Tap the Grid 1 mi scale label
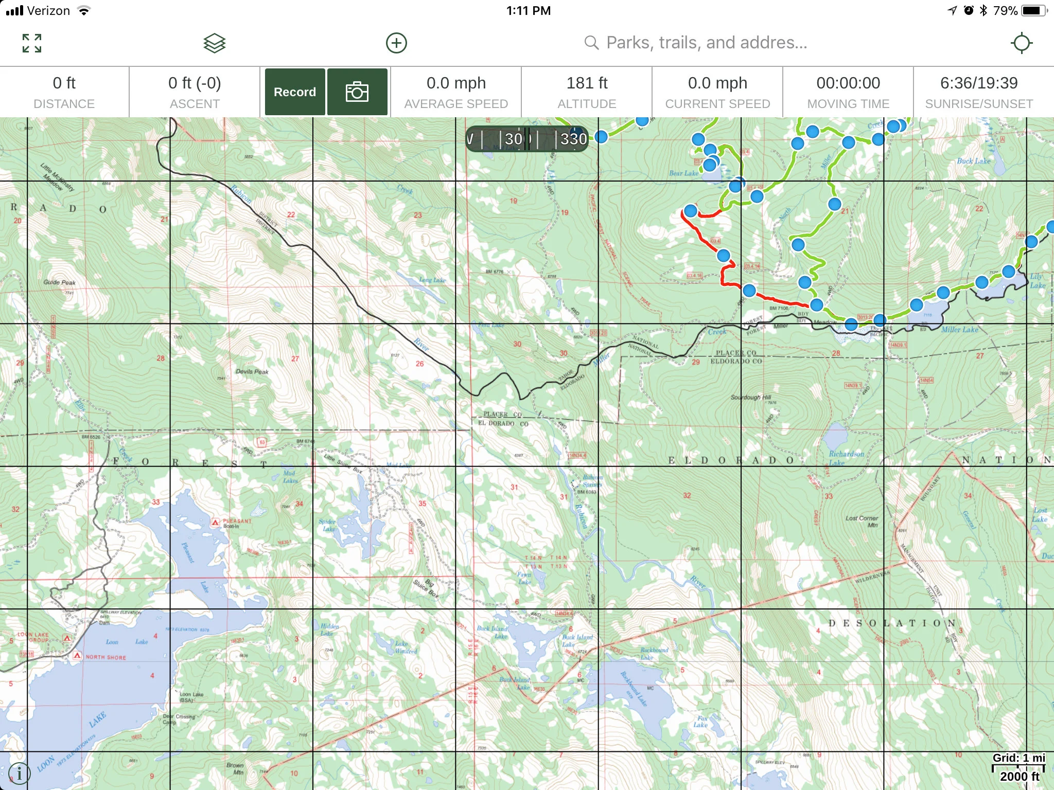The image size is (1054, 790). [1018, 758]
